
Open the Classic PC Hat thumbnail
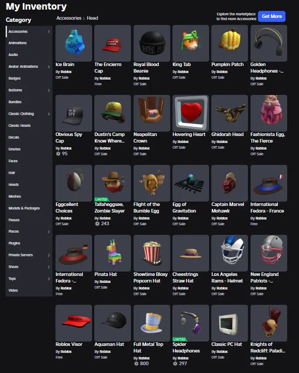tap(230, 323)
